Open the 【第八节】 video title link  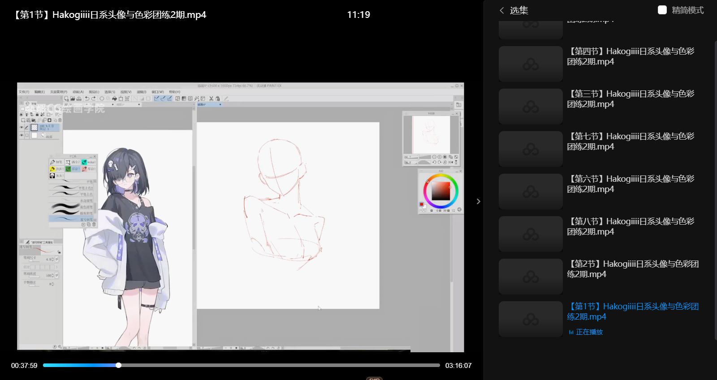point(631,226)
